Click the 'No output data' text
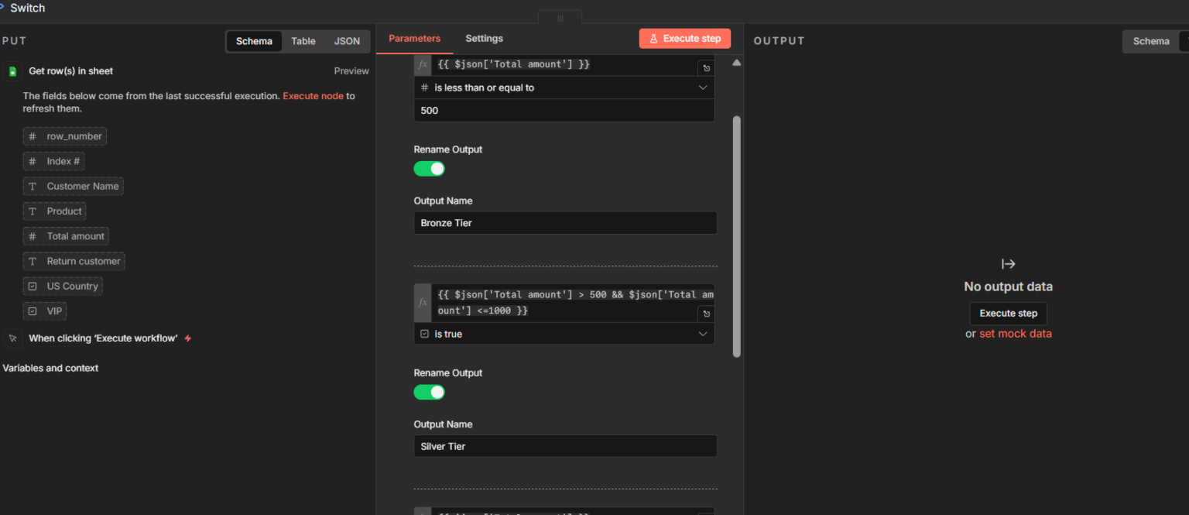Image resolution: width=1189 pixels, height=515 pixels. pos(1008,287)
